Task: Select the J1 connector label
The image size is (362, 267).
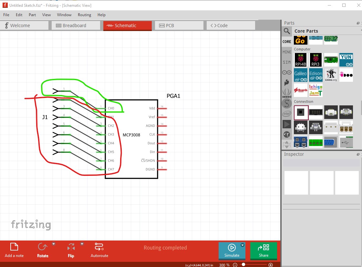Action: (x=45, y=117)
